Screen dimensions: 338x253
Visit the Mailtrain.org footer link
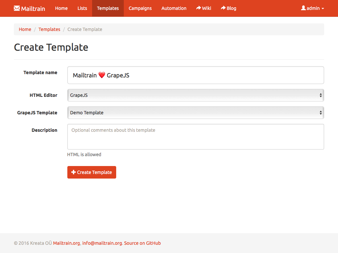click(x=66, y=243)
